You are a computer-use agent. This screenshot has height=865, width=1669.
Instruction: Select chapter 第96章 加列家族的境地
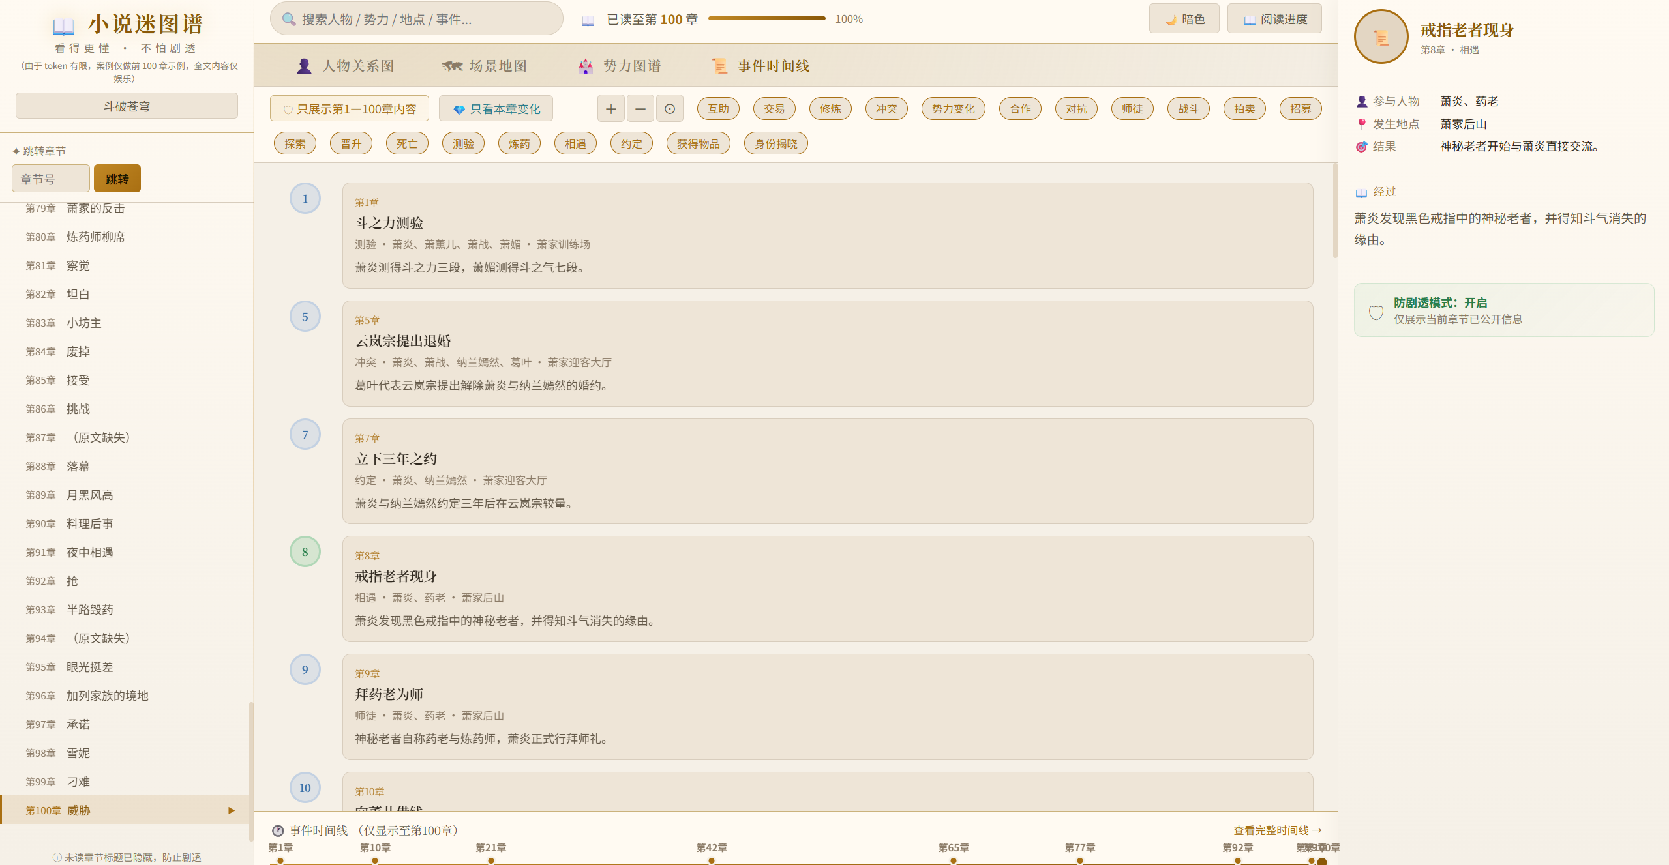(125, 696)
